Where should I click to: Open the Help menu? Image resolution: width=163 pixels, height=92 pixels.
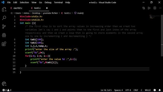point(67,2)
